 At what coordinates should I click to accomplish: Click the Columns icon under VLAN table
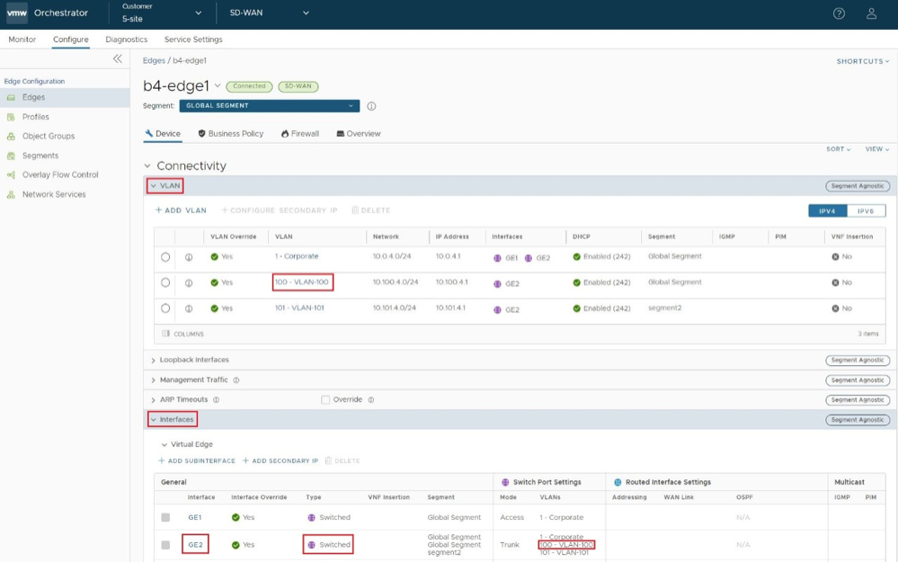(166, 334)
